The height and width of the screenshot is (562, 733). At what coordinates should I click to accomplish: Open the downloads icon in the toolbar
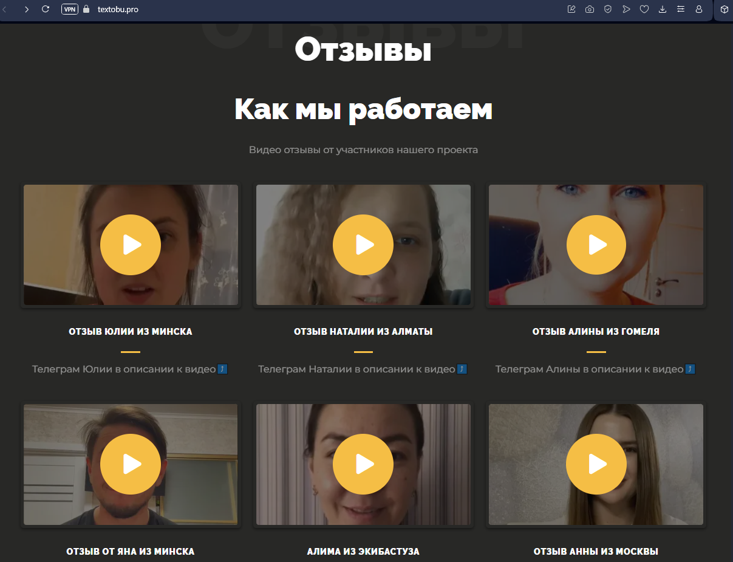(x=663, y=9)
